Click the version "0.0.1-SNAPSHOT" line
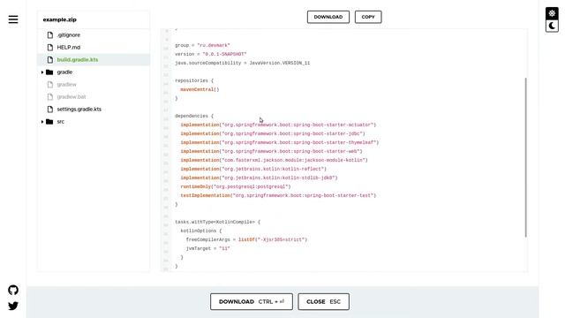Screen dimensions: 565x318 211,54
